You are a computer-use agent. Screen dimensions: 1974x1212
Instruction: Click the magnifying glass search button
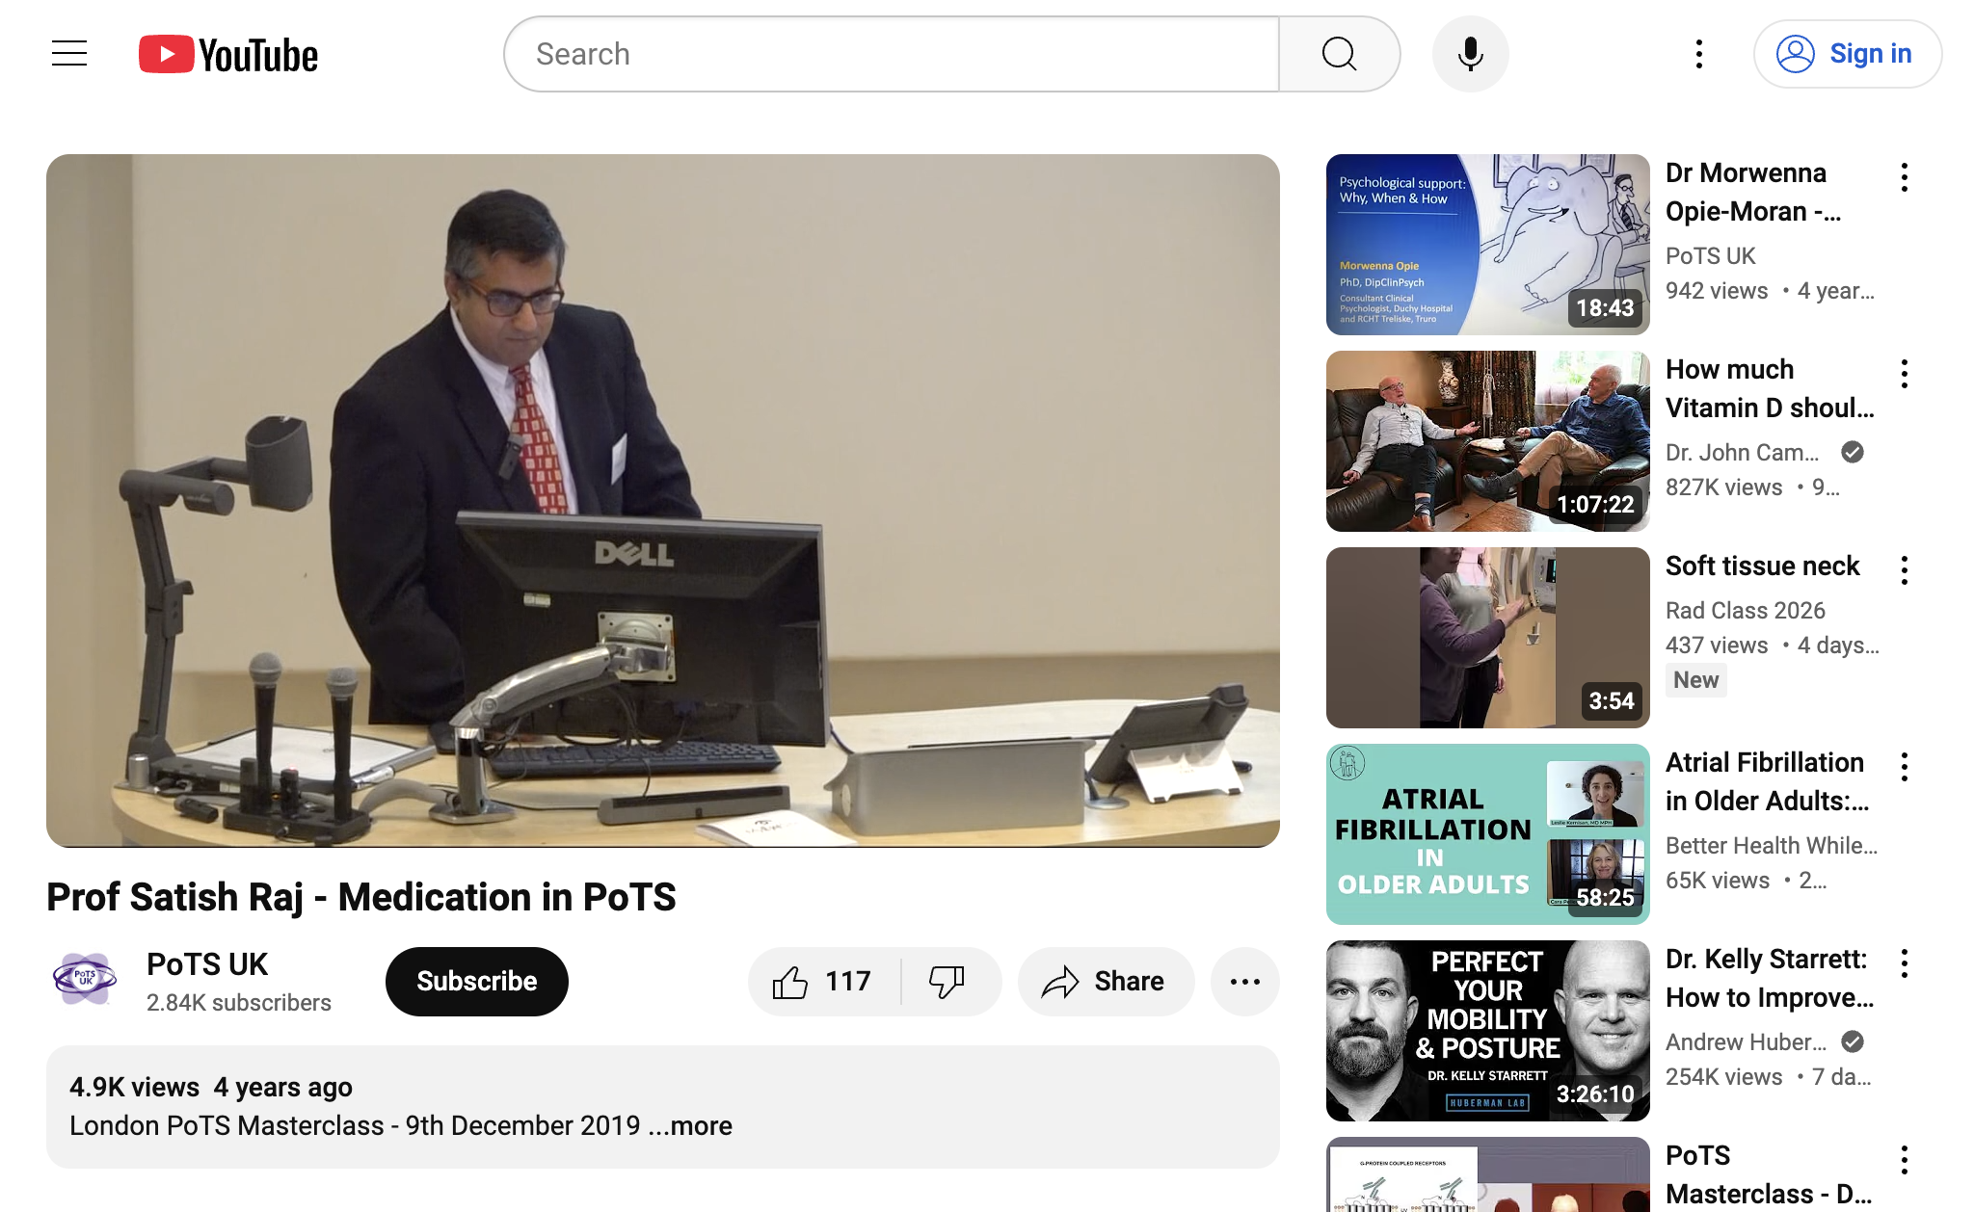1339,54
